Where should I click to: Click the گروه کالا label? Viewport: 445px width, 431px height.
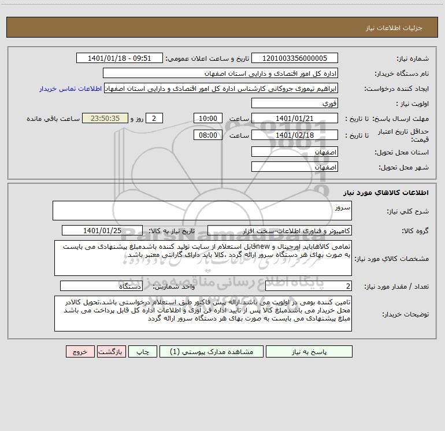(415, 231)
